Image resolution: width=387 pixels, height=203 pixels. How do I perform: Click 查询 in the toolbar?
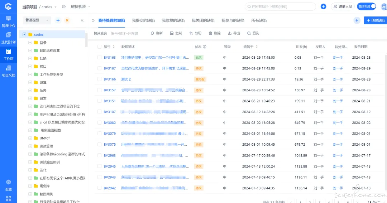tap(253, 33)
